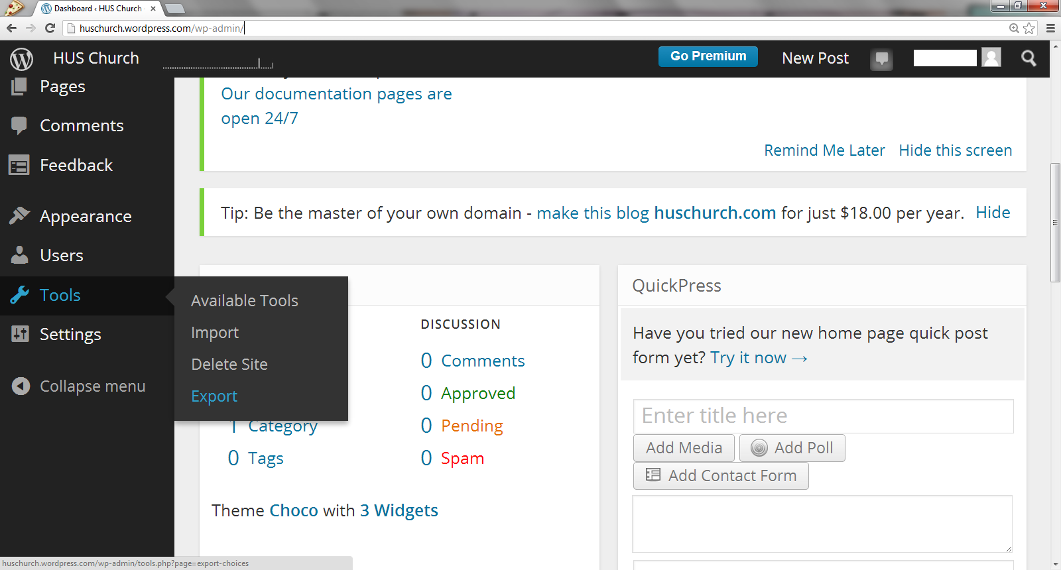The height and width of the screenshot is (570, 1061).
Task: Select Available Tools from submenu
Action: (245, 301)
